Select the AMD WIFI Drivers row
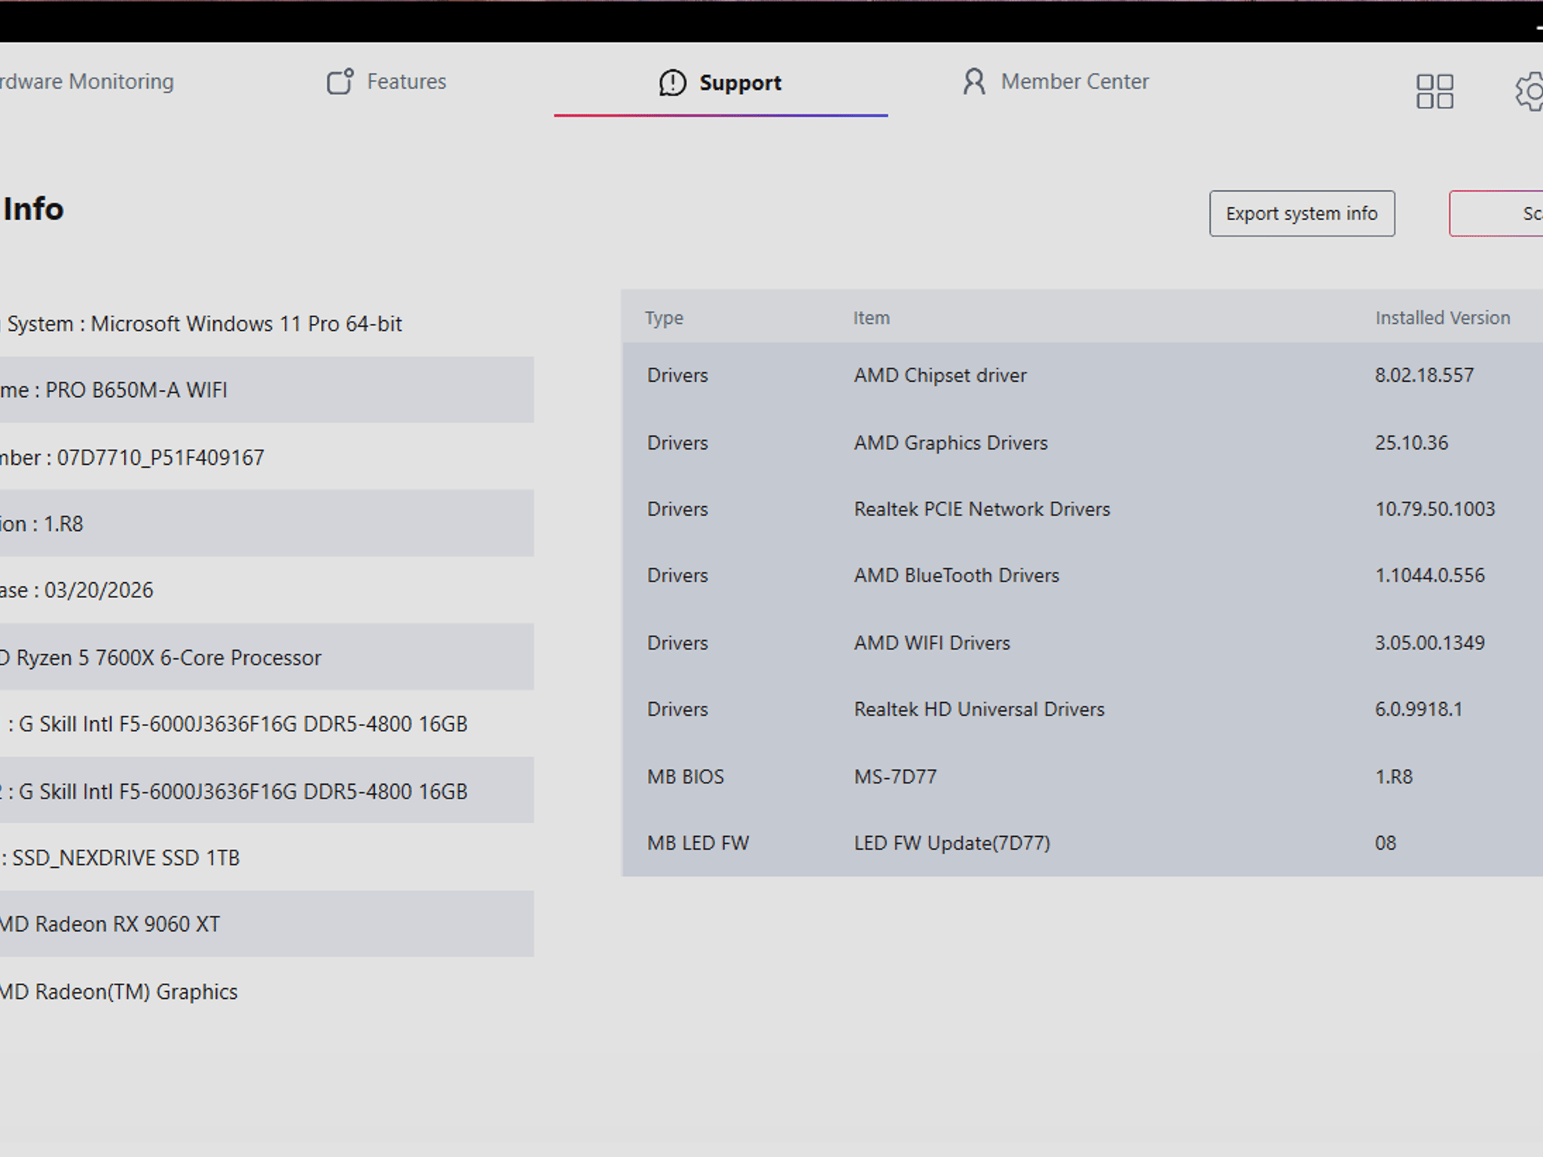Viewport: 1543px width, 1157px height. pyautogui.click(x=1082, y=643)
